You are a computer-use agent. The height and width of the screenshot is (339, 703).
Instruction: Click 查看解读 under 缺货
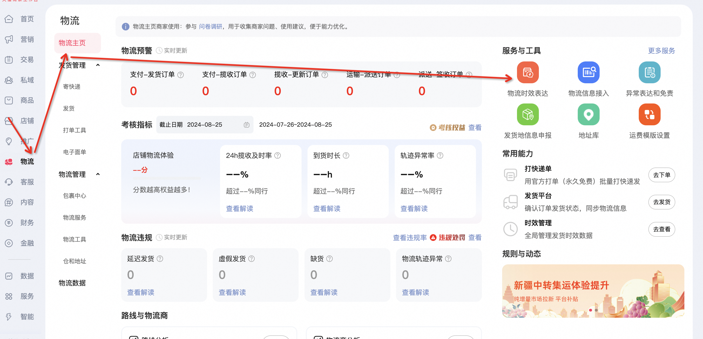click(x=324, y=292)
